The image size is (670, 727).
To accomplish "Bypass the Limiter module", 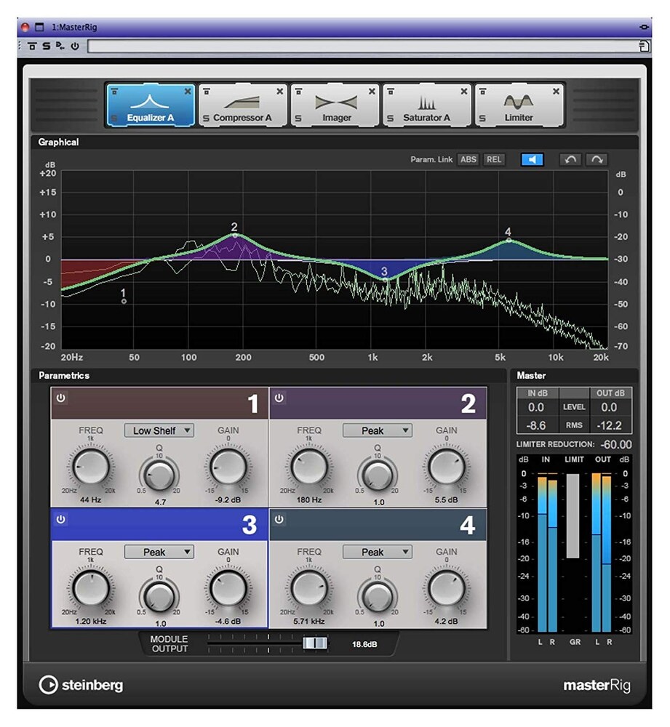I will tap(482, 92).
